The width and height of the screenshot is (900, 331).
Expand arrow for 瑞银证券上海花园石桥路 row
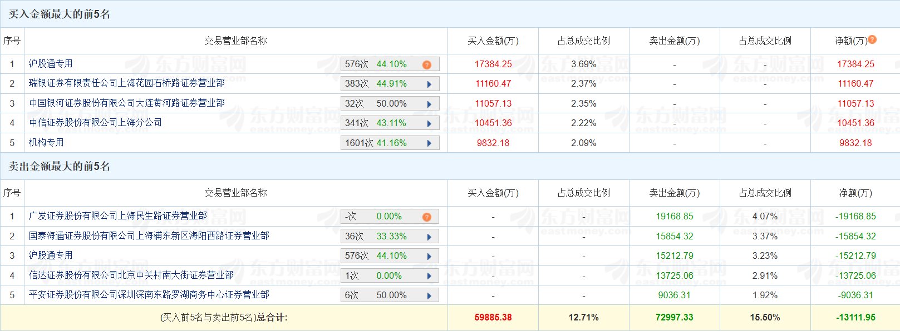(x=429, y=84)
